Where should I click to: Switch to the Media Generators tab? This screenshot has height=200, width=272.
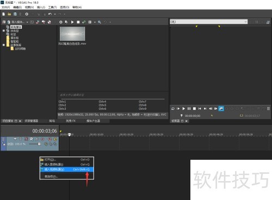pyautogui.click(x=93, y=121)
